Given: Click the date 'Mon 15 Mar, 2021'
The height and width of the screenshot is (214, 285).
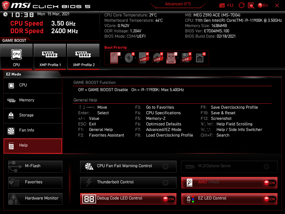Looking at the screenshot, I should [53, 14].
